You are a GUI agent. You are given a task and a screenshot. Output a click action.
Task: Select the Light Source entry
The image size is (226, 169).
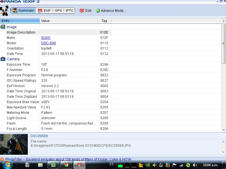coord(16,118)
